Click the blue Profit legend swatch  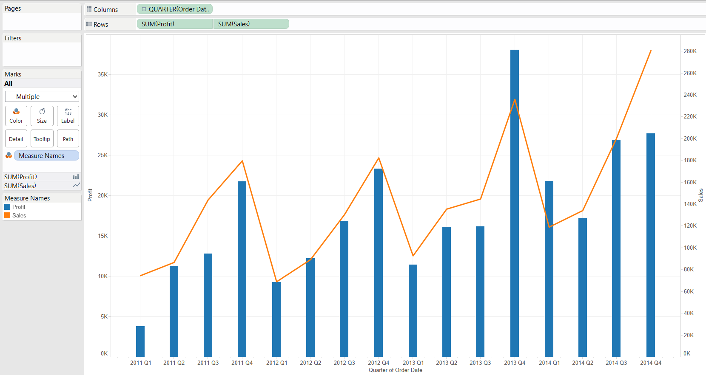coord(7,207)
